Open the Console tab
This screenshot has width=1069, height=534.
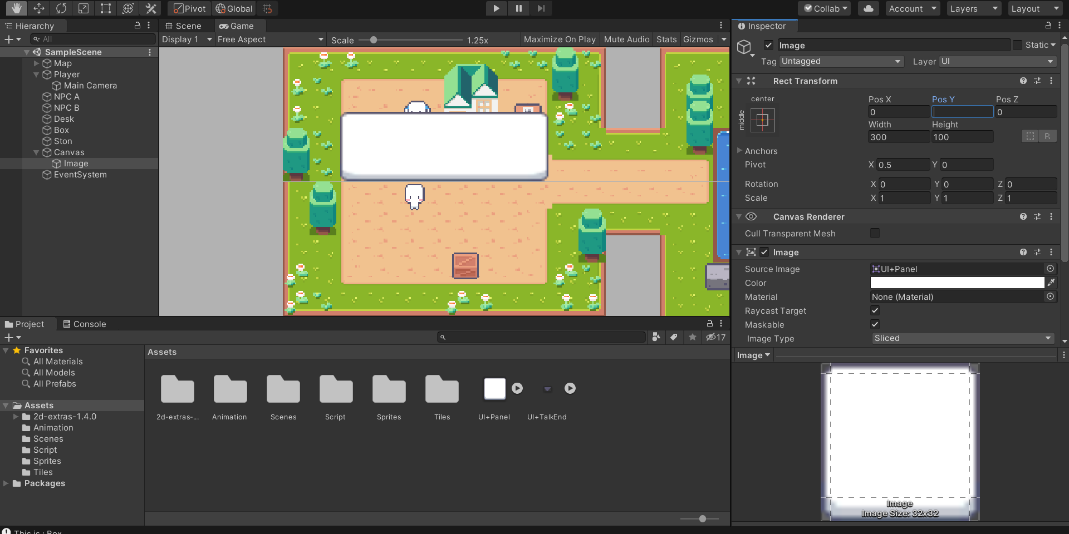pyautogui.click(x=84, y=324)
